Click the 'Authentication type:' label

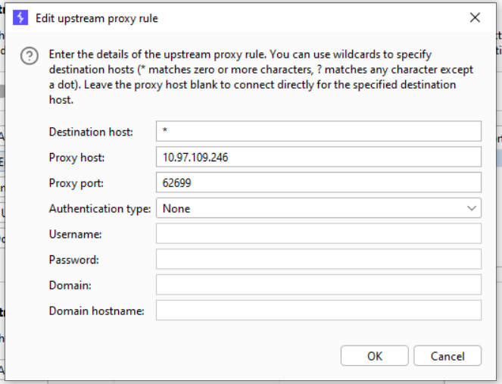pyautogui.click(x=100, y=208)
